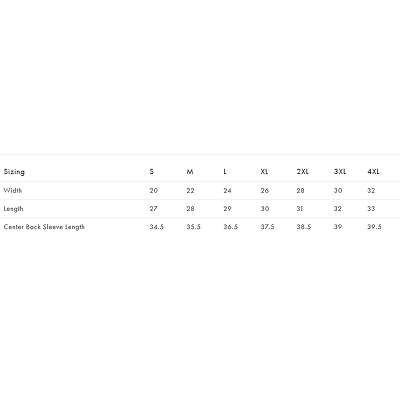Screen dimensions: 400x400
Task: Click the length value 31 for 2XL
Action: click(299, 208)
